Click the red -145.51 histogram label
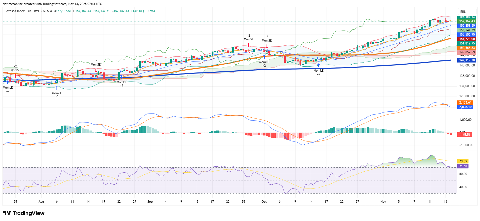Viewport: 480px width, 221px height. click(465, 135)
